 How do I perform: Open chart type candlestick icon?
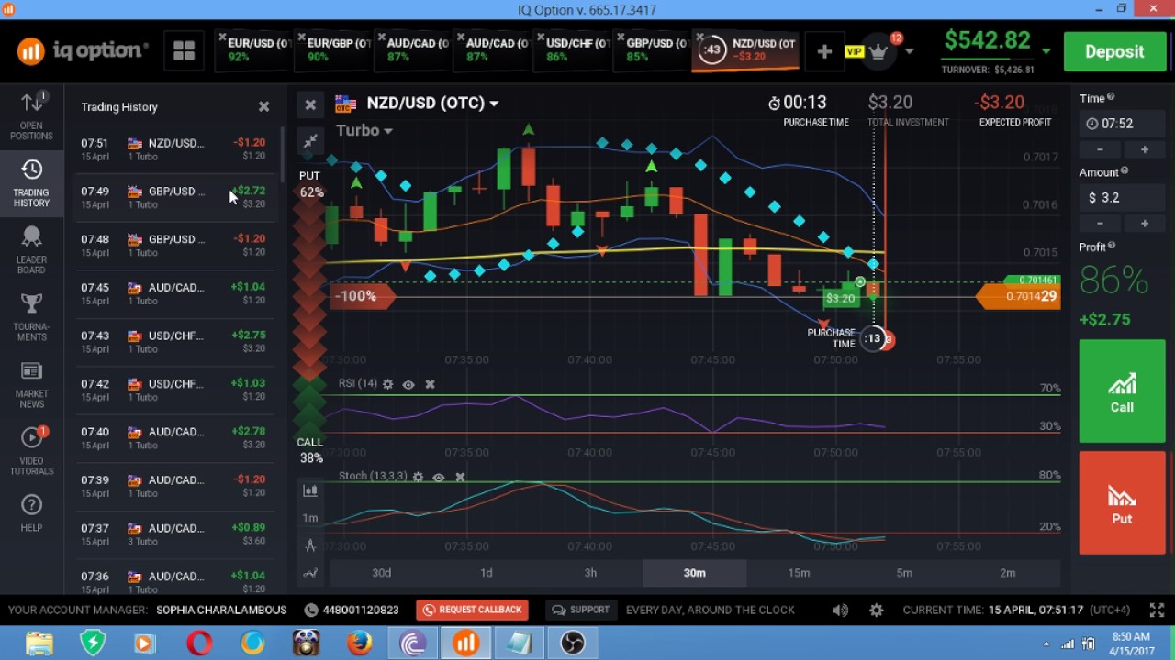point(310,490)
